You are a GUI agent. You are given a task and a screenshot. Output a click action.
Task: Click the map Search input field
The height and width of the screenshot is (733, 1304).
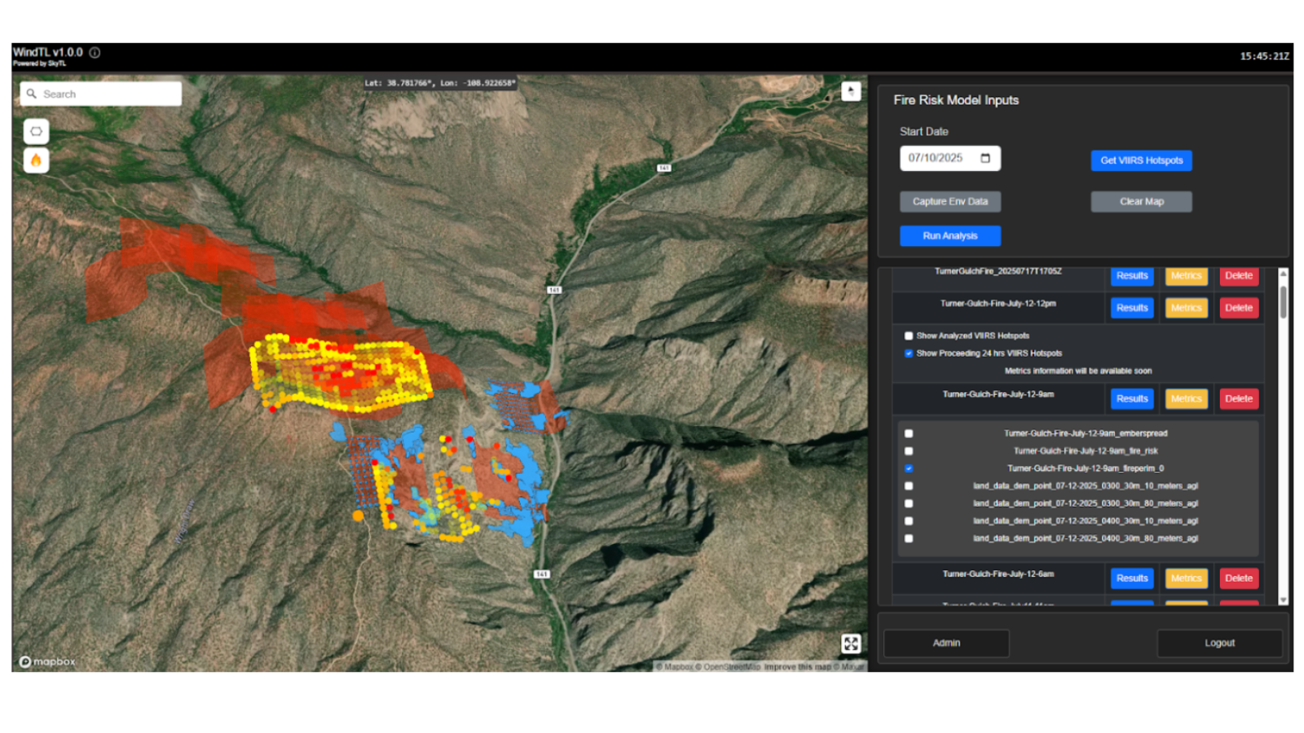[101, 94]
